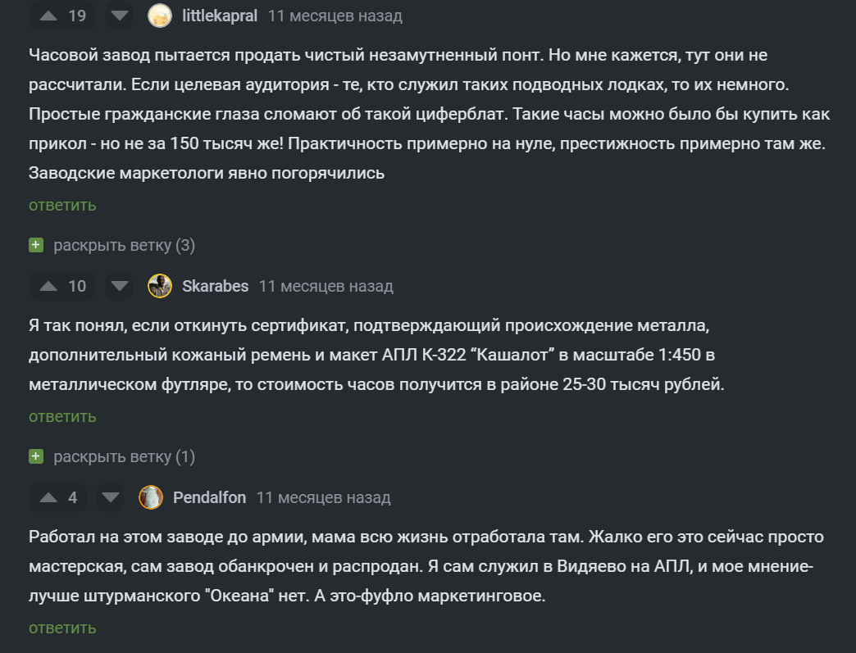Open the Pendalfon username link

point(210,497)
